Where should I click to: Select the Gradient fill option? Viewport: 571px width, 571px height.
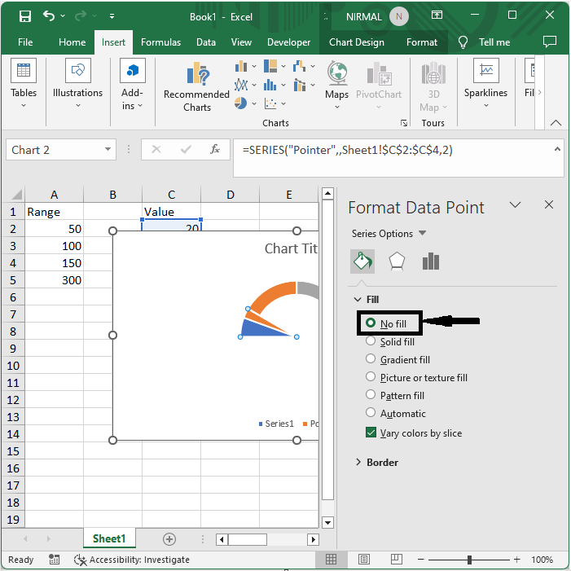398,359
